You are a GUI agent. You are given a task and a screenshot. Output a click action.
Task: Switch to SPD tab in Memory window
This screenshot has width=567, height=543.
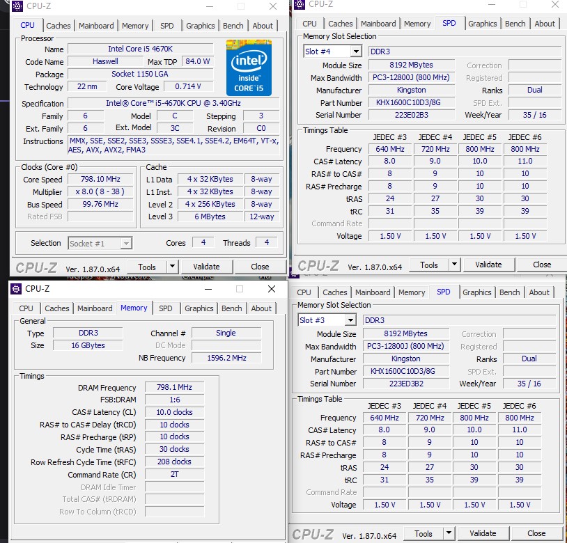click(x=166, y=308)
